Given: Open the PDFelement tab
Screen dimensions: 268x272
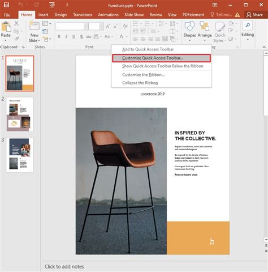Looking at the screenshot, I should 193,15.
